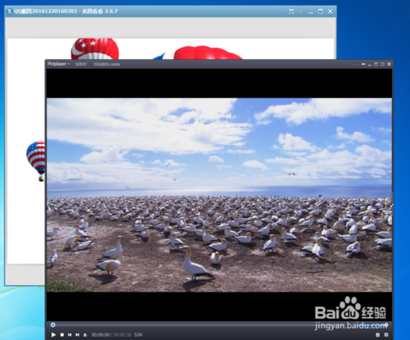Click the image viewer fullscreen icon
Viewport: 410px width, 340px height.
click(x=292, y=11)
